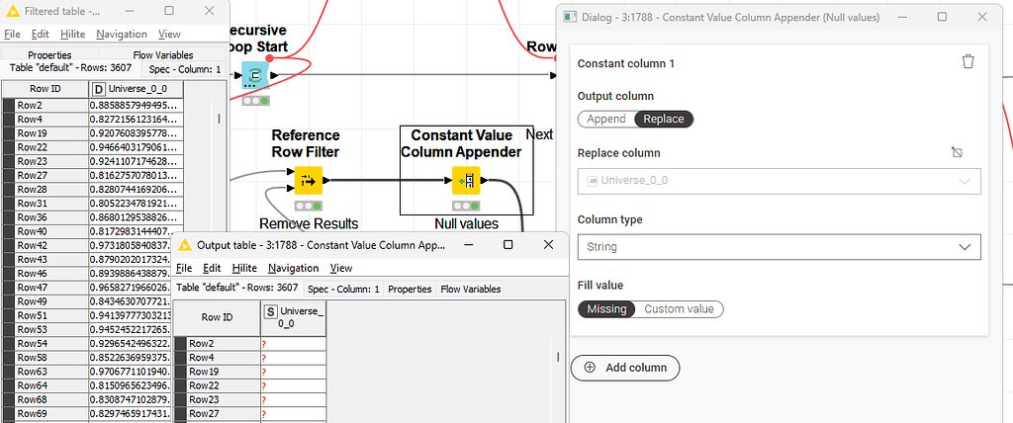The height and width of the screenshot is (423, 1013).
Task: Click output port of Constant Value Column Appender
Action: coord(484,181)
